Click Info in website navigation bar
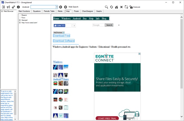The width and height of the screenshot is (184, 121). (98, 18)
